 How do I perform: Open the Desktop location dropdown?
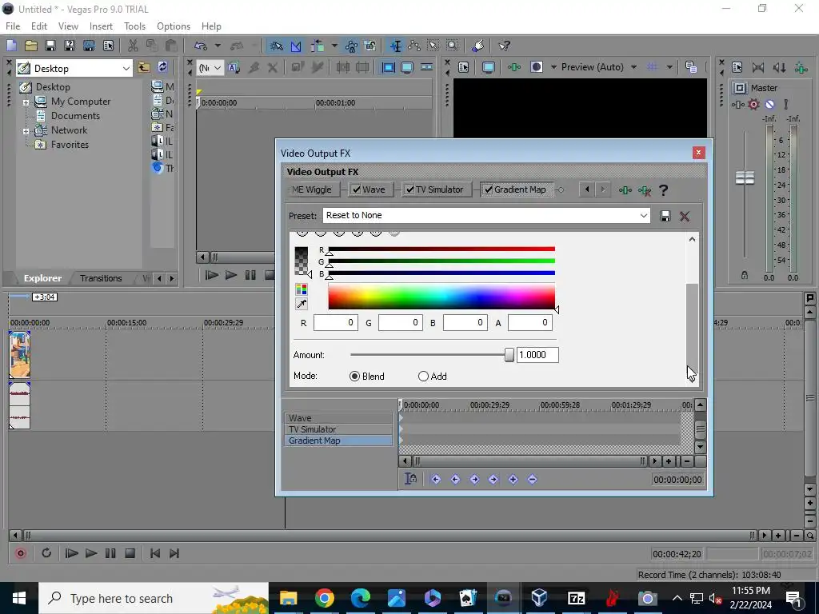click(126, 69)
